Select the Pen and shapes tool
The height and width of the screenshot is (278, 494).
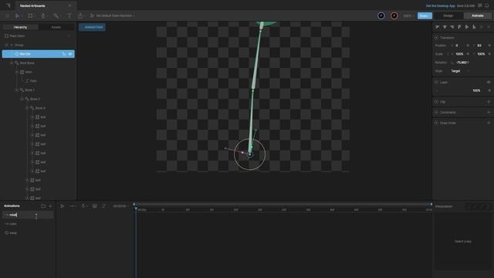(43, 15)
